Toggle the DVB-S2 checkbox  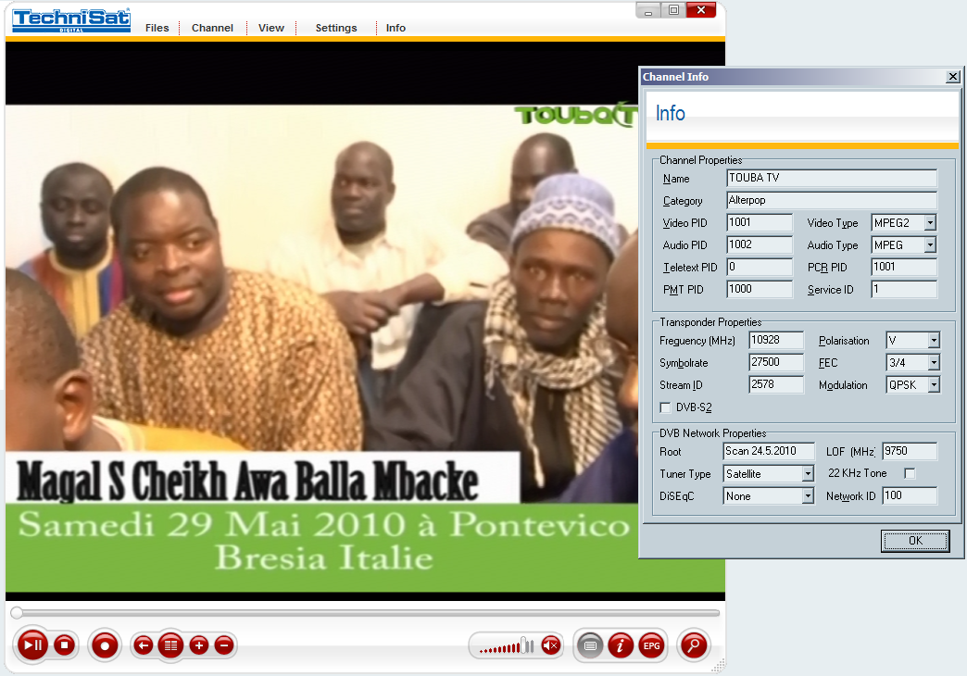[665, 407]
